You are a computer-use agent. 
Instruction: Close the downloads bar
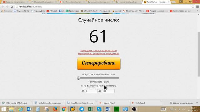(197, 103)
